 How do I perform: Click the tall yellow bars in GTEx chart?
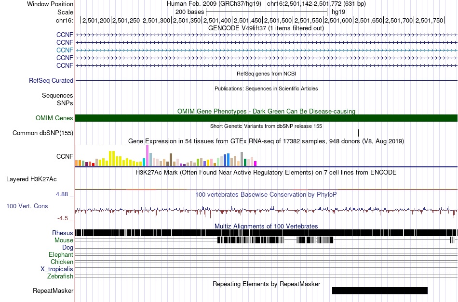[x=112, y=158]
